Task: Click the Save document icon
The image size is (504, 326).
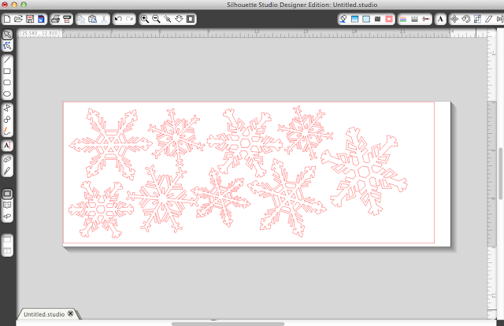Action: (x=29, y=18)
